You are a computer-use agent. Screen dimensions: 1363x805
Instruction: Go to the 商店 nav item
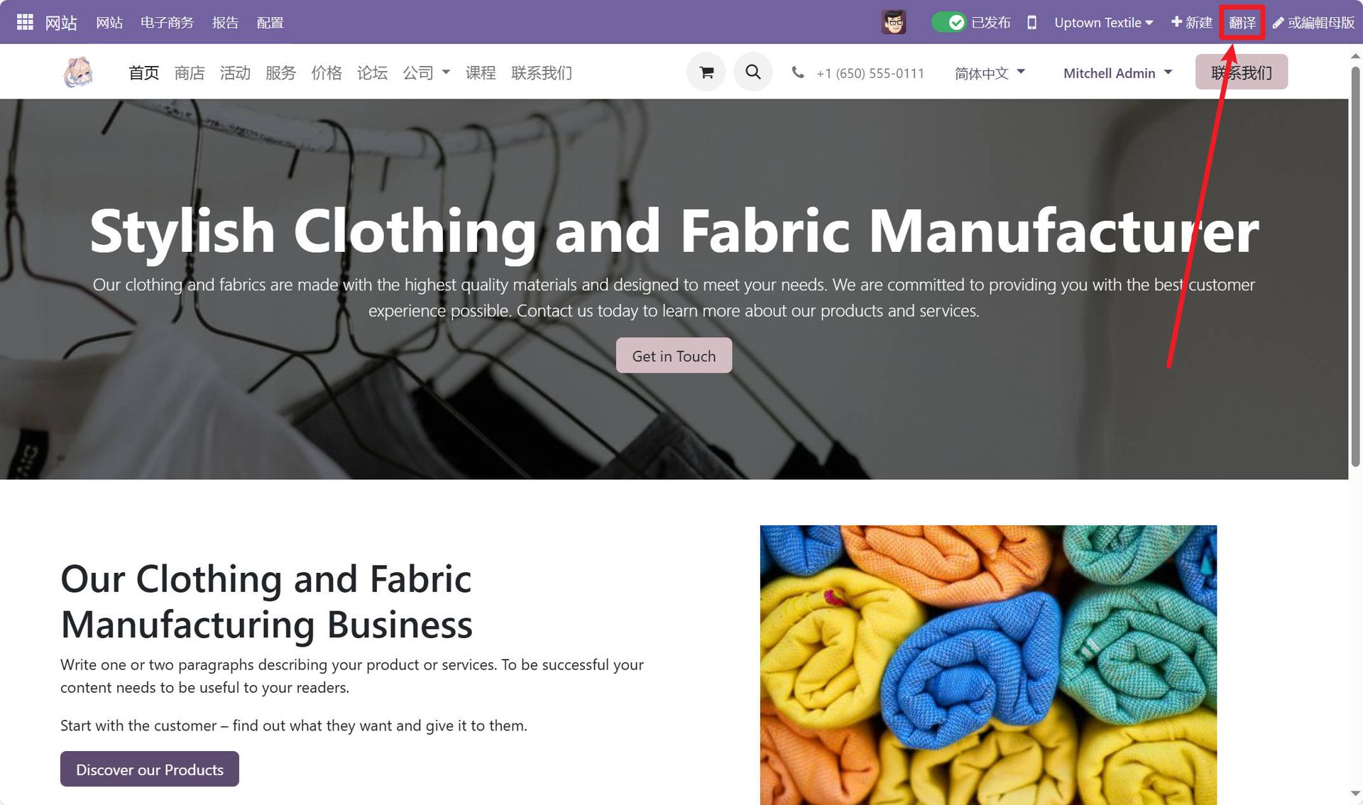190,72
